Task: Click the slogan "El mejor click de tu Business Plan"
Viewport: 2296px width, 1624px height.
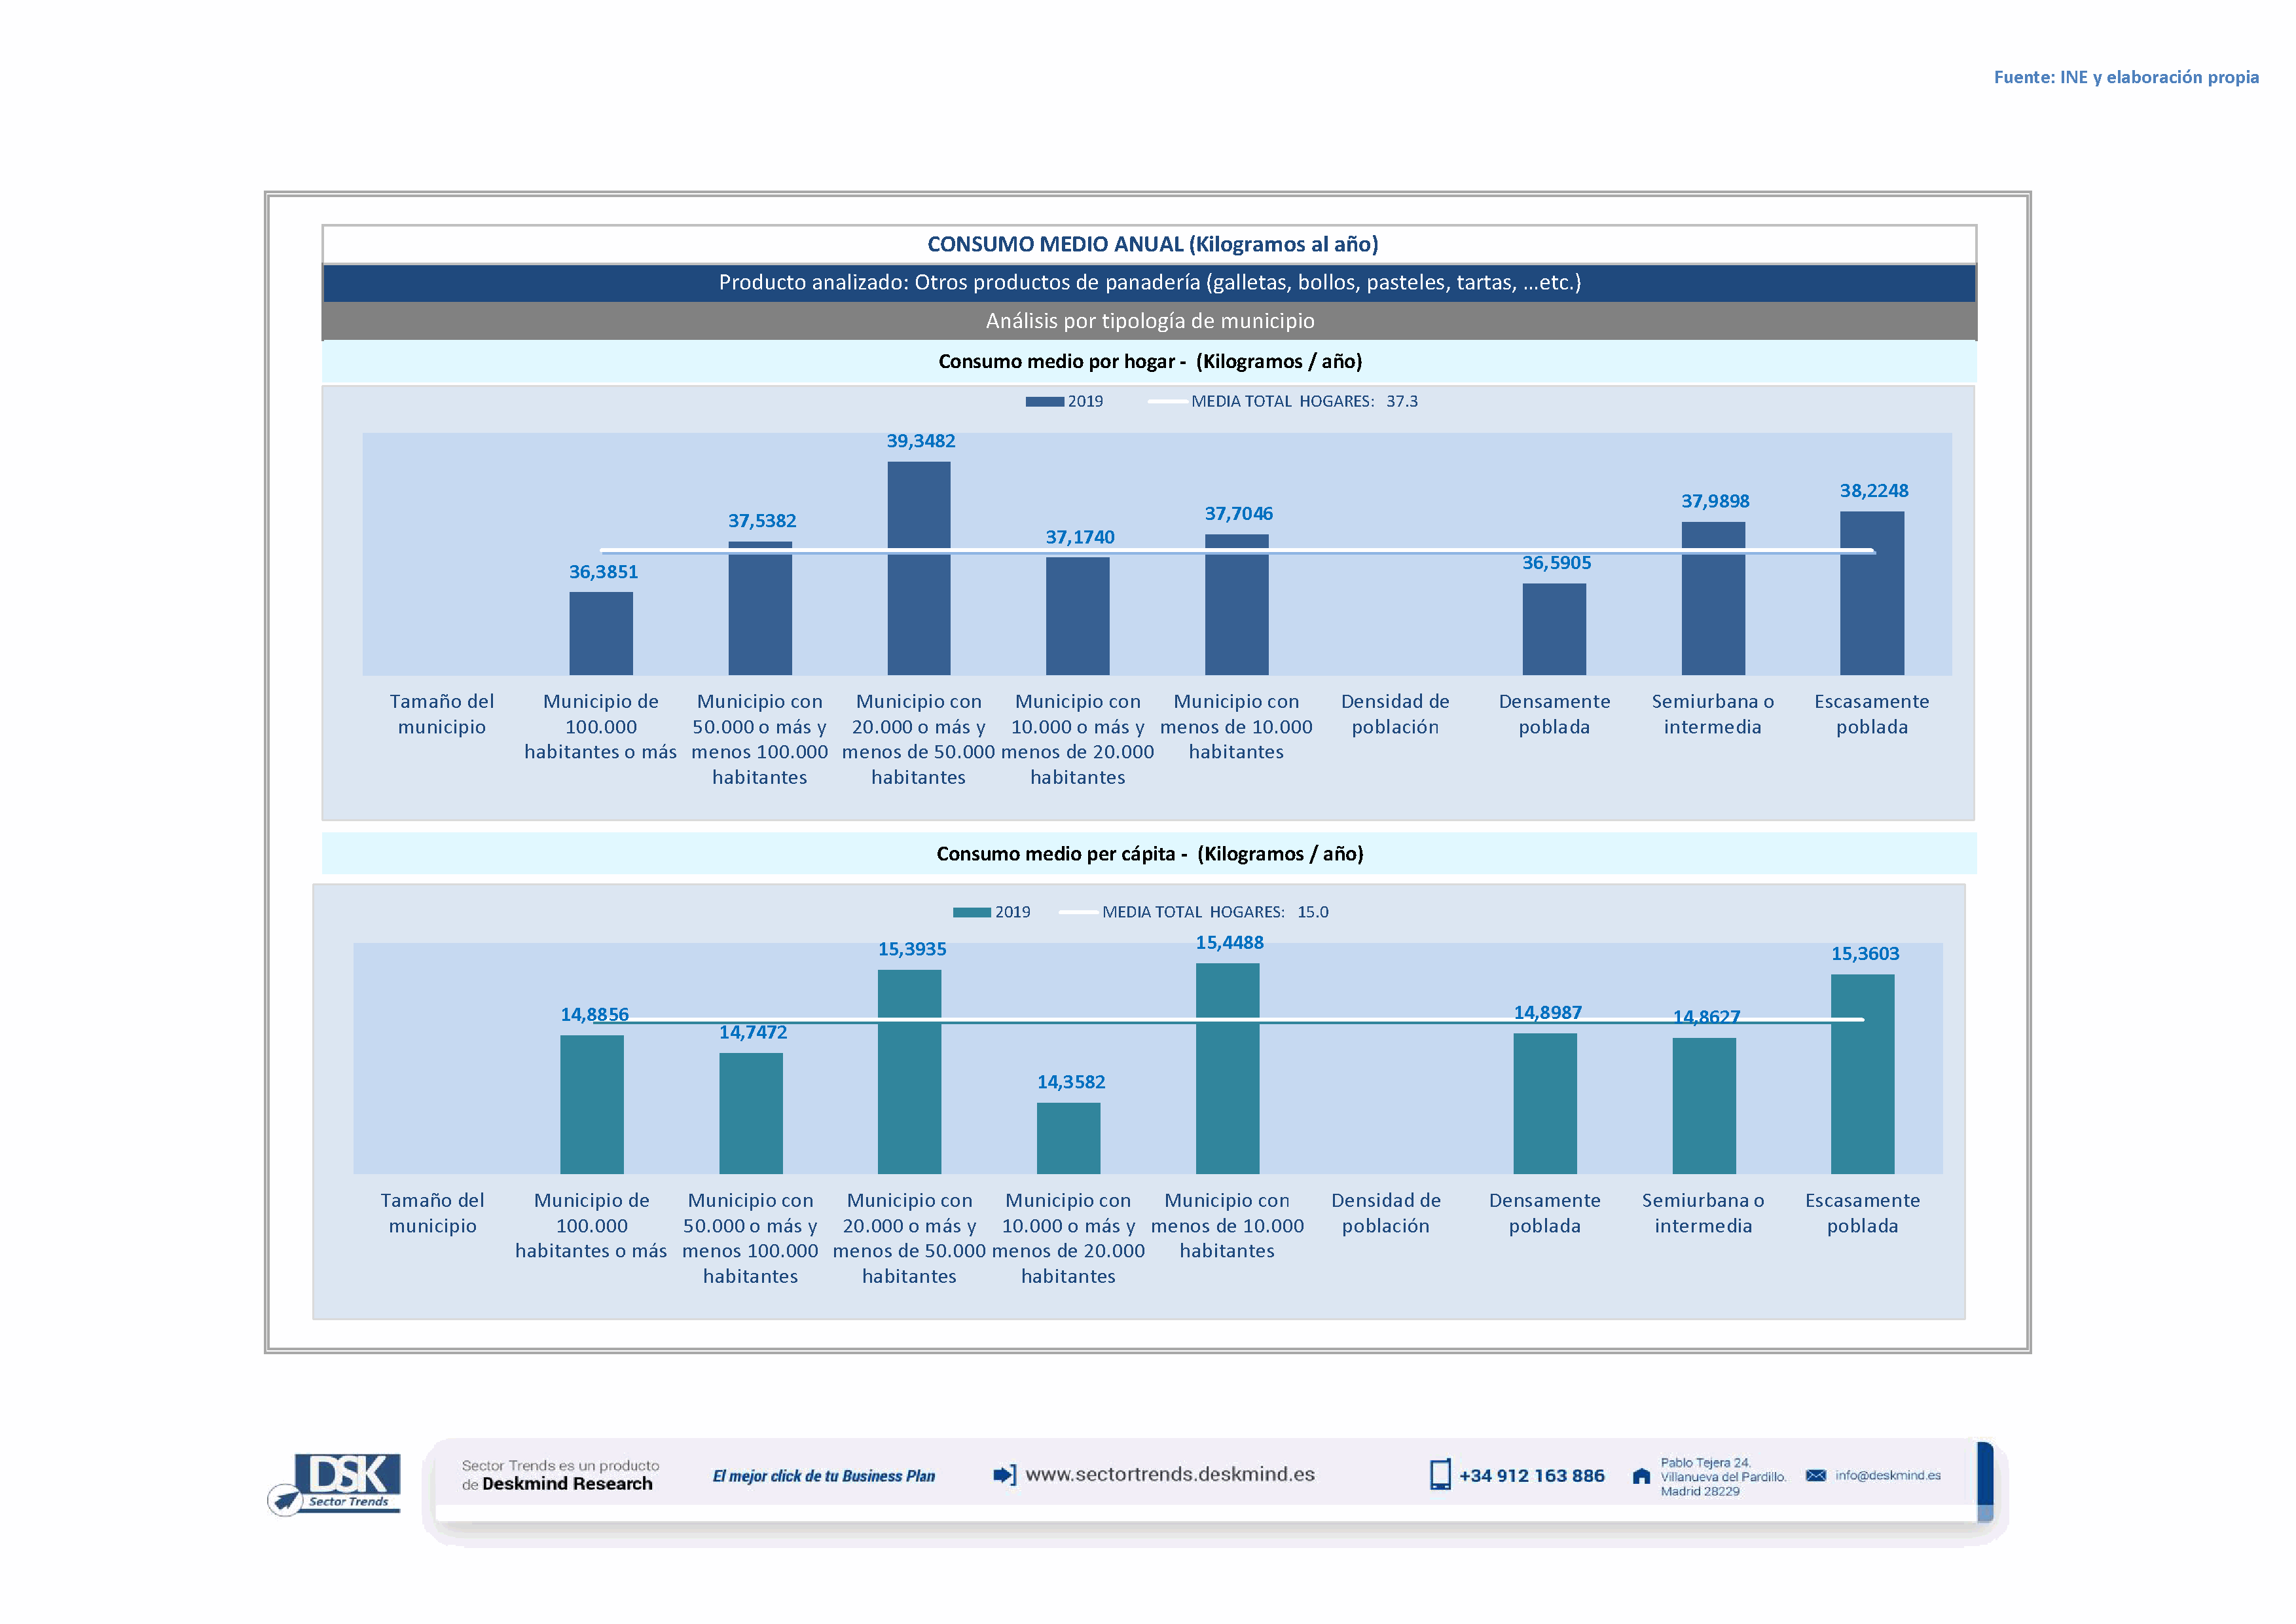Action: [x=823, y=1476]
